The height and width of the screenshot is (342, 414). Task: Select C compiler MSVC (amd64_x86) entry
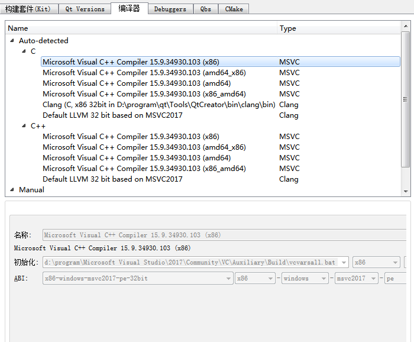pos(144,73)
